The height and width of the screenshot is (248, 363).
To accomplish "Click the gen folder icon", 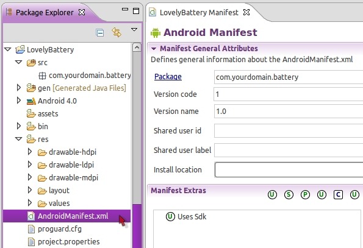I will (31, 88).
